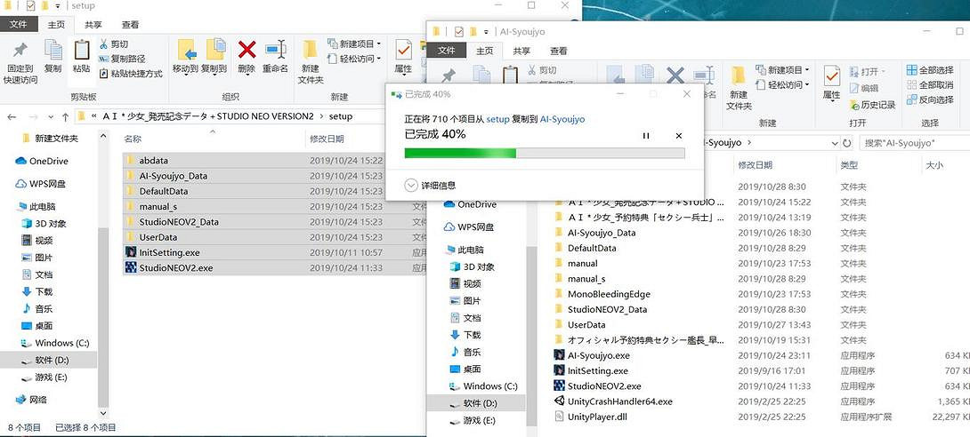Open Easy access (轻松访问) dropdown in setup window
The width and height of the screenshot is (970, 437).
354,59
